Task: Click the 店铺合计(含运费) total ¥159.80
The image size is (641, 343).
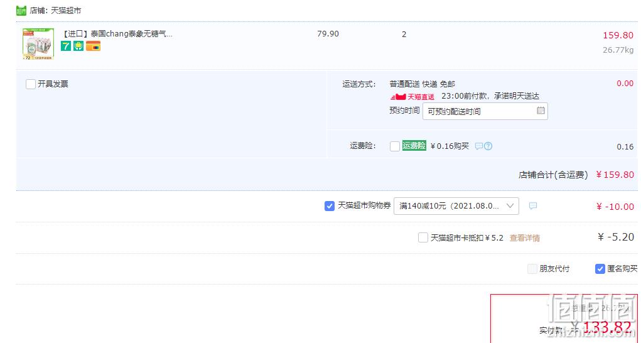Action: click(x=615, y=175)
